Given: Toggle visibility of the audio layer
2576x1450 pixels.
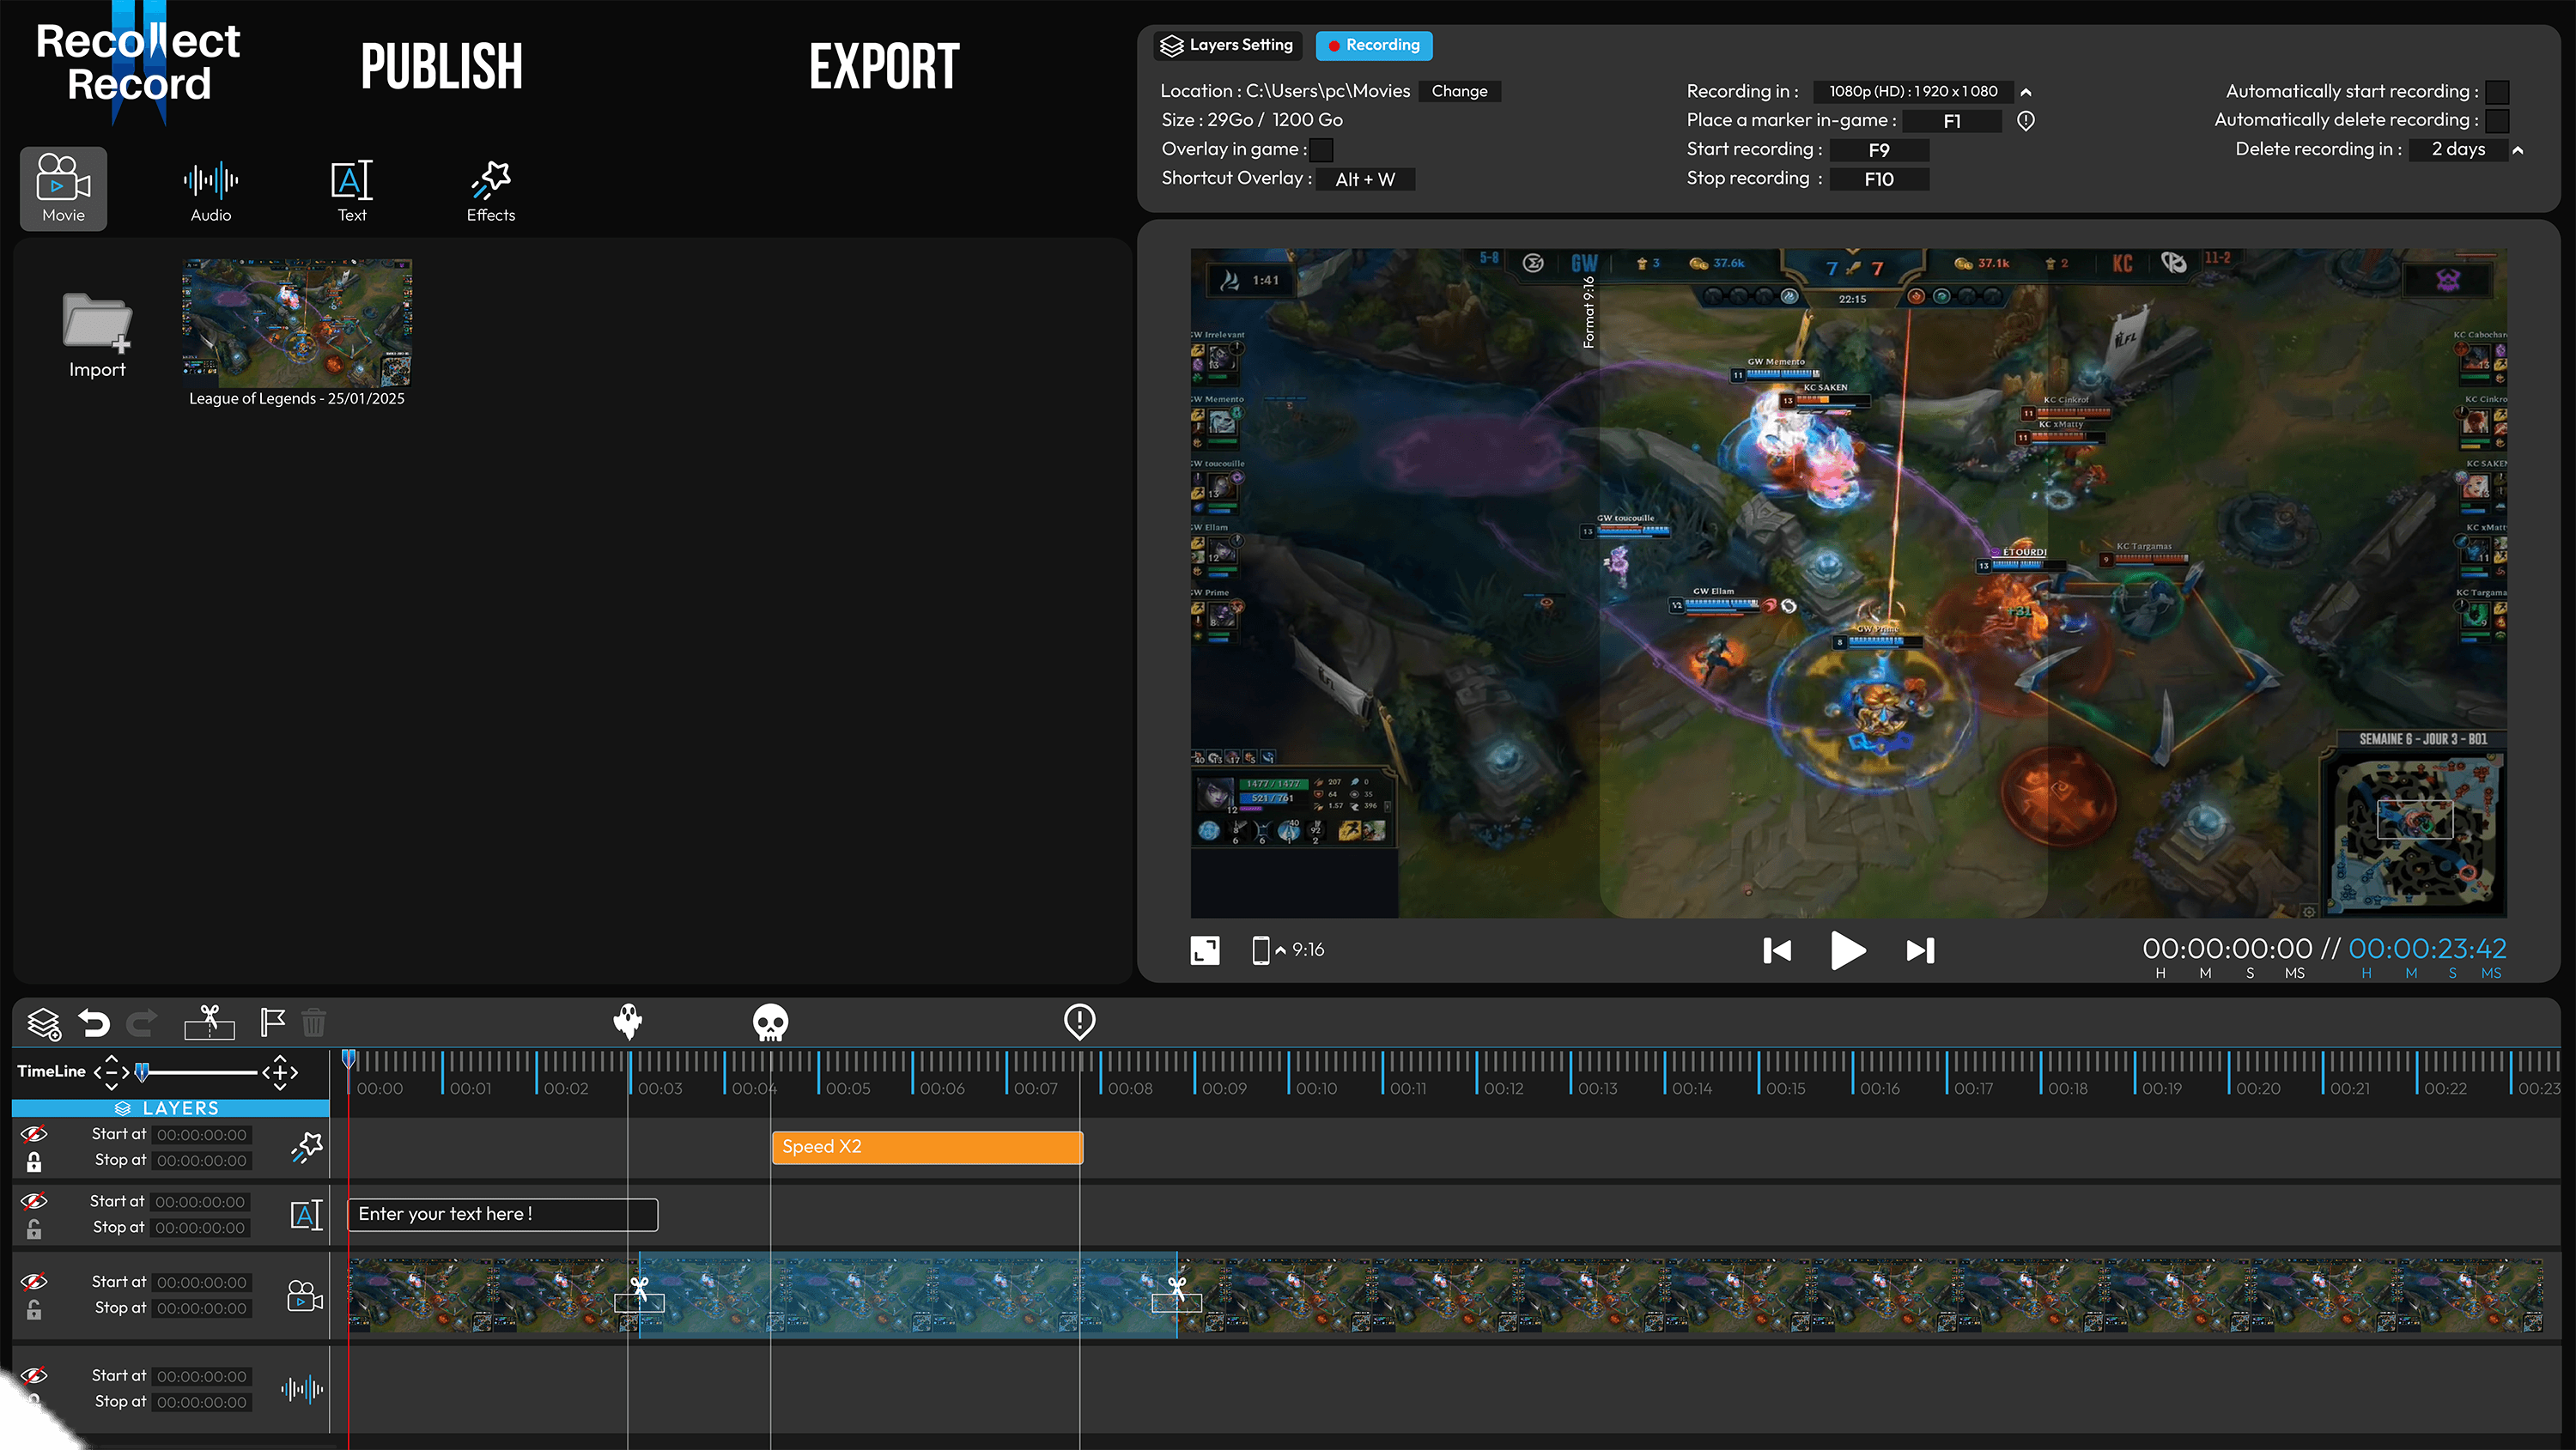Looking at the screenshot, I should (34, 1375).
